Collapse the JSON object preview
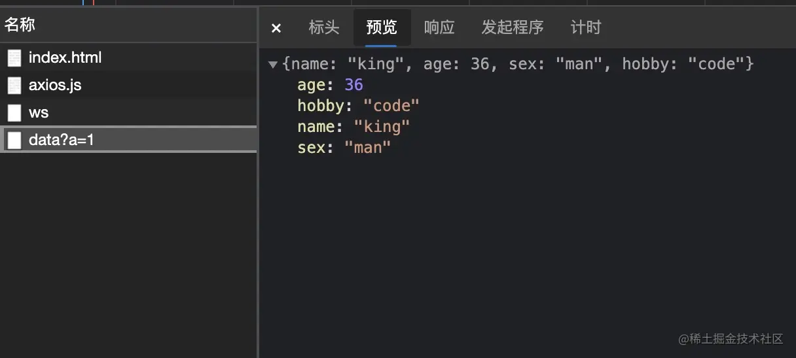796x358 pixels. (x=273, y=65)
